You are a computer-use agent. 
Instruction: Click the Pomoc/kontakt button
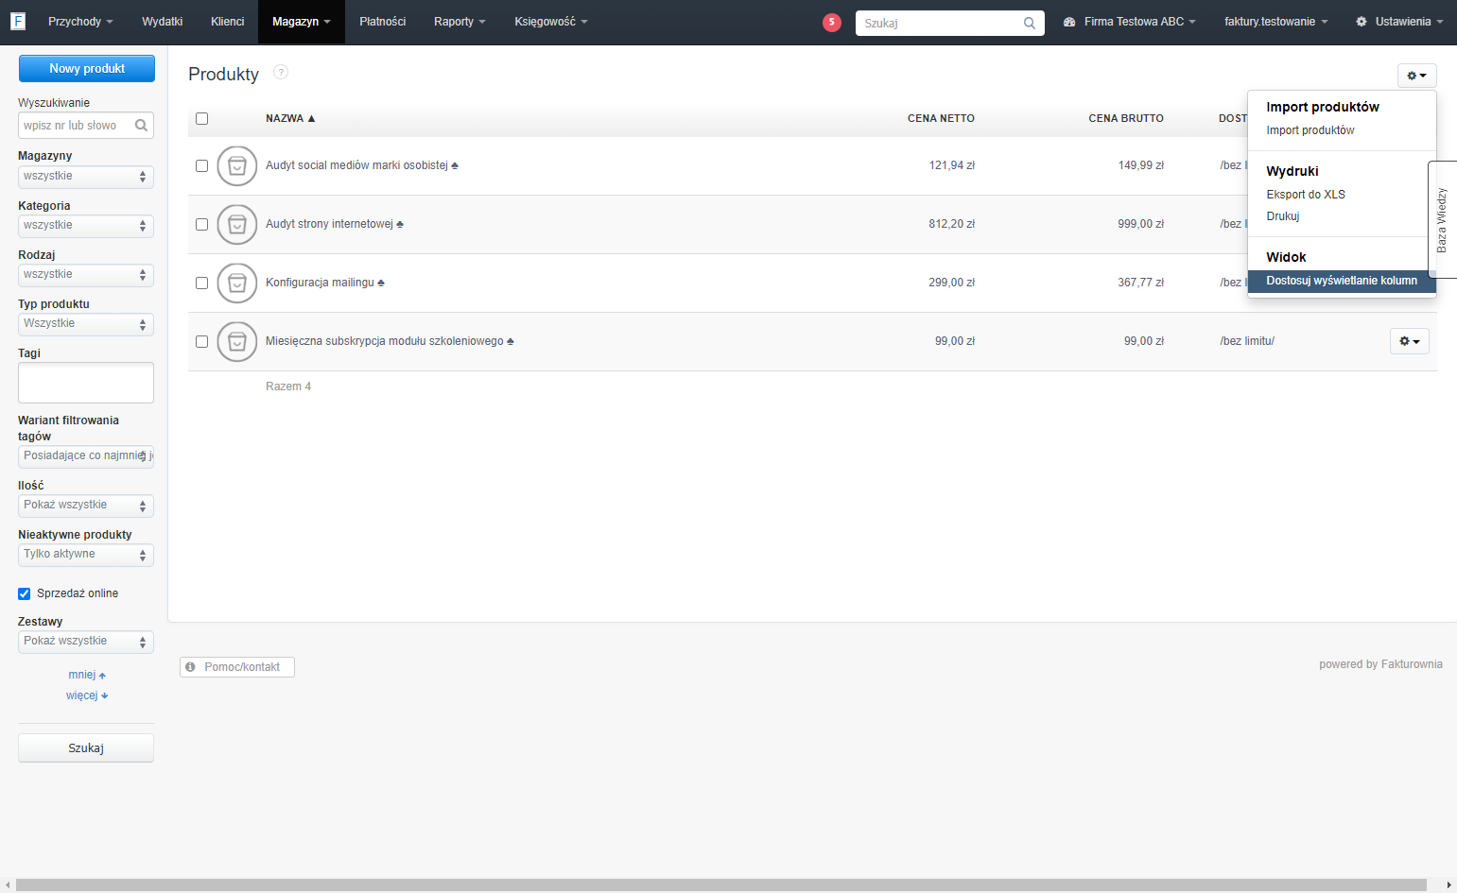click(237, 667)
